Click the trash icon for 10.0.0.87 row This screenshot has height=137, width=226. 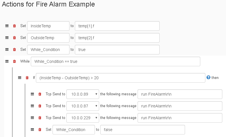click(x=40, y=106)
